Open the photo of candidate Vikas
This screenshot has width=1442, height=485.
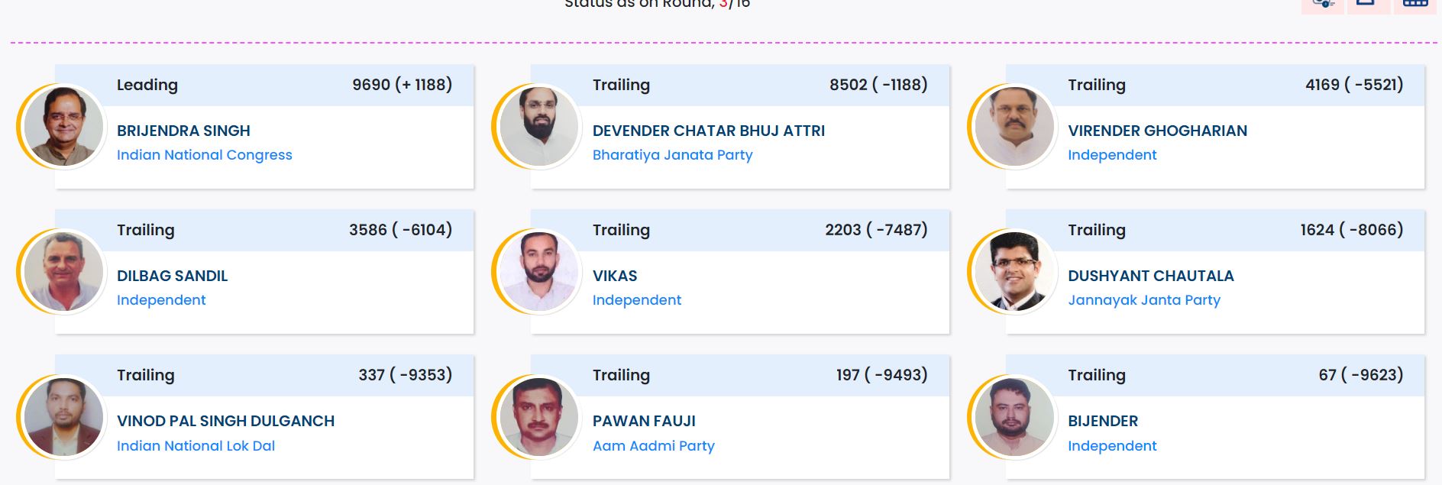point(539,272)
